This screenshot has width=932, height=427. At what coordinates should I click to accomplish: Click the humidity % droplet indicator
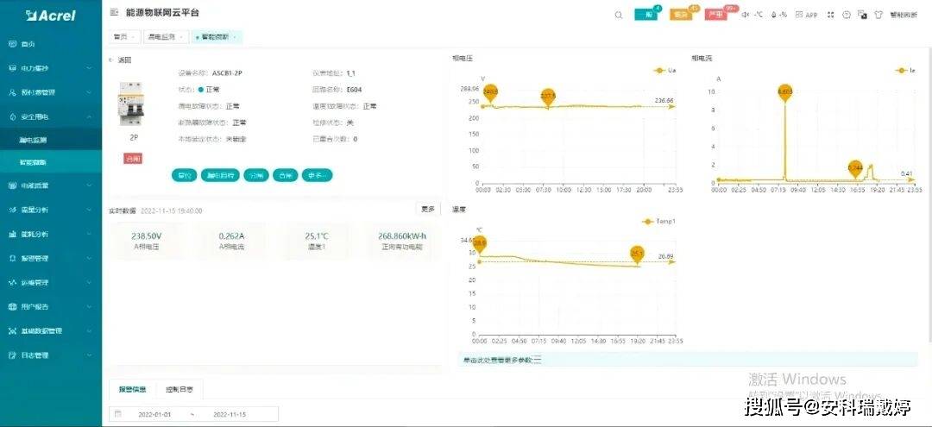779,15
